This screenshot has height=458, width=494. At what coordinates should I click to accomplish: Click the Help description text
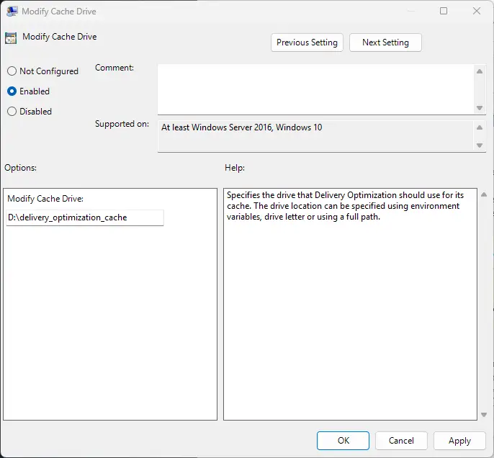(x=345, y=206)
